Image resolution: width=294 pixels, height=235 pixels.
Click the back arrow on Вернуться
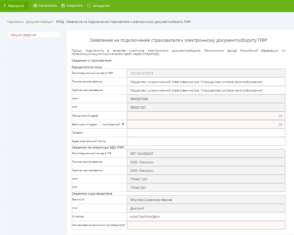(5, 6)
